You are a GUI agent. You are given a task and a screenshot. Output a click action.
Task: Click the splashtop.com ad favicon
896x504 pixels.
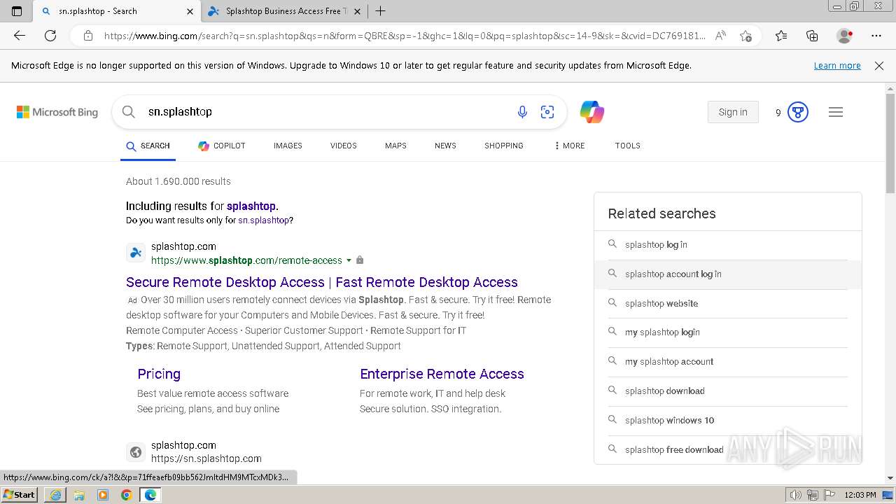pos(136,253)
